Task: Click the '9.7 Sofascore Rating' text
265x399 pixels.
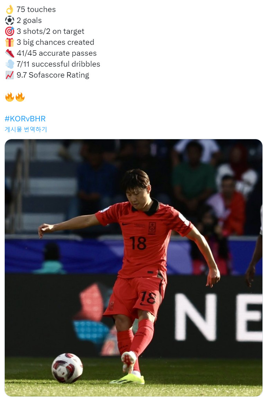Action: click(53, 75)
